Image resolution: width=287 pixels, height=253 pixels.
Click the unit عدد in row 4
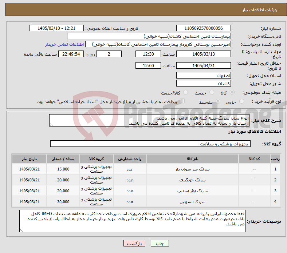130,202
